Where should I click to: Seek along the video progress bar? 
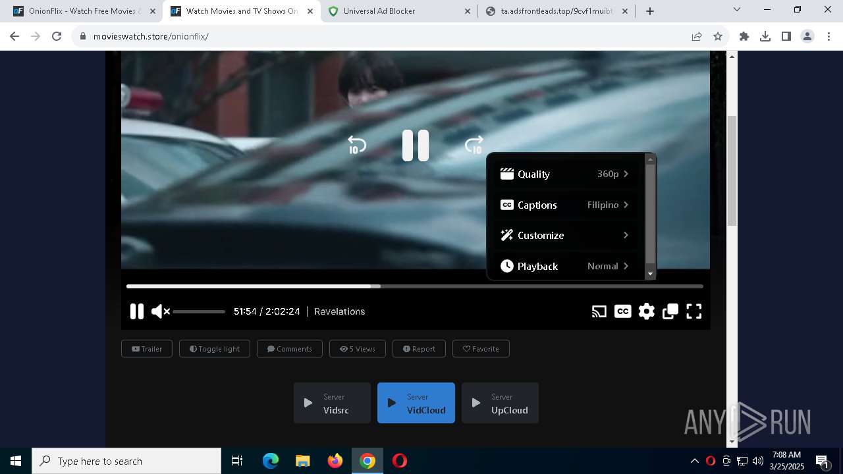415,286
